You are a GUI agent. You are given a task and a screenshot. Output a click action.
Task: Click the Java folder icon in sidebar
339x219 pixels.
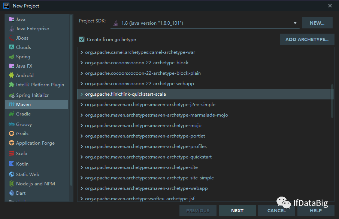tap(12, 19)
